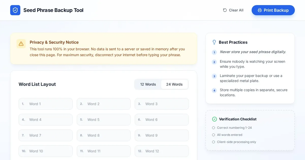The width and height of the screenshot is (305, 160).
Task: Toggle the Correct numbering 1-24 checklist circle
Action: pos(213,128)
